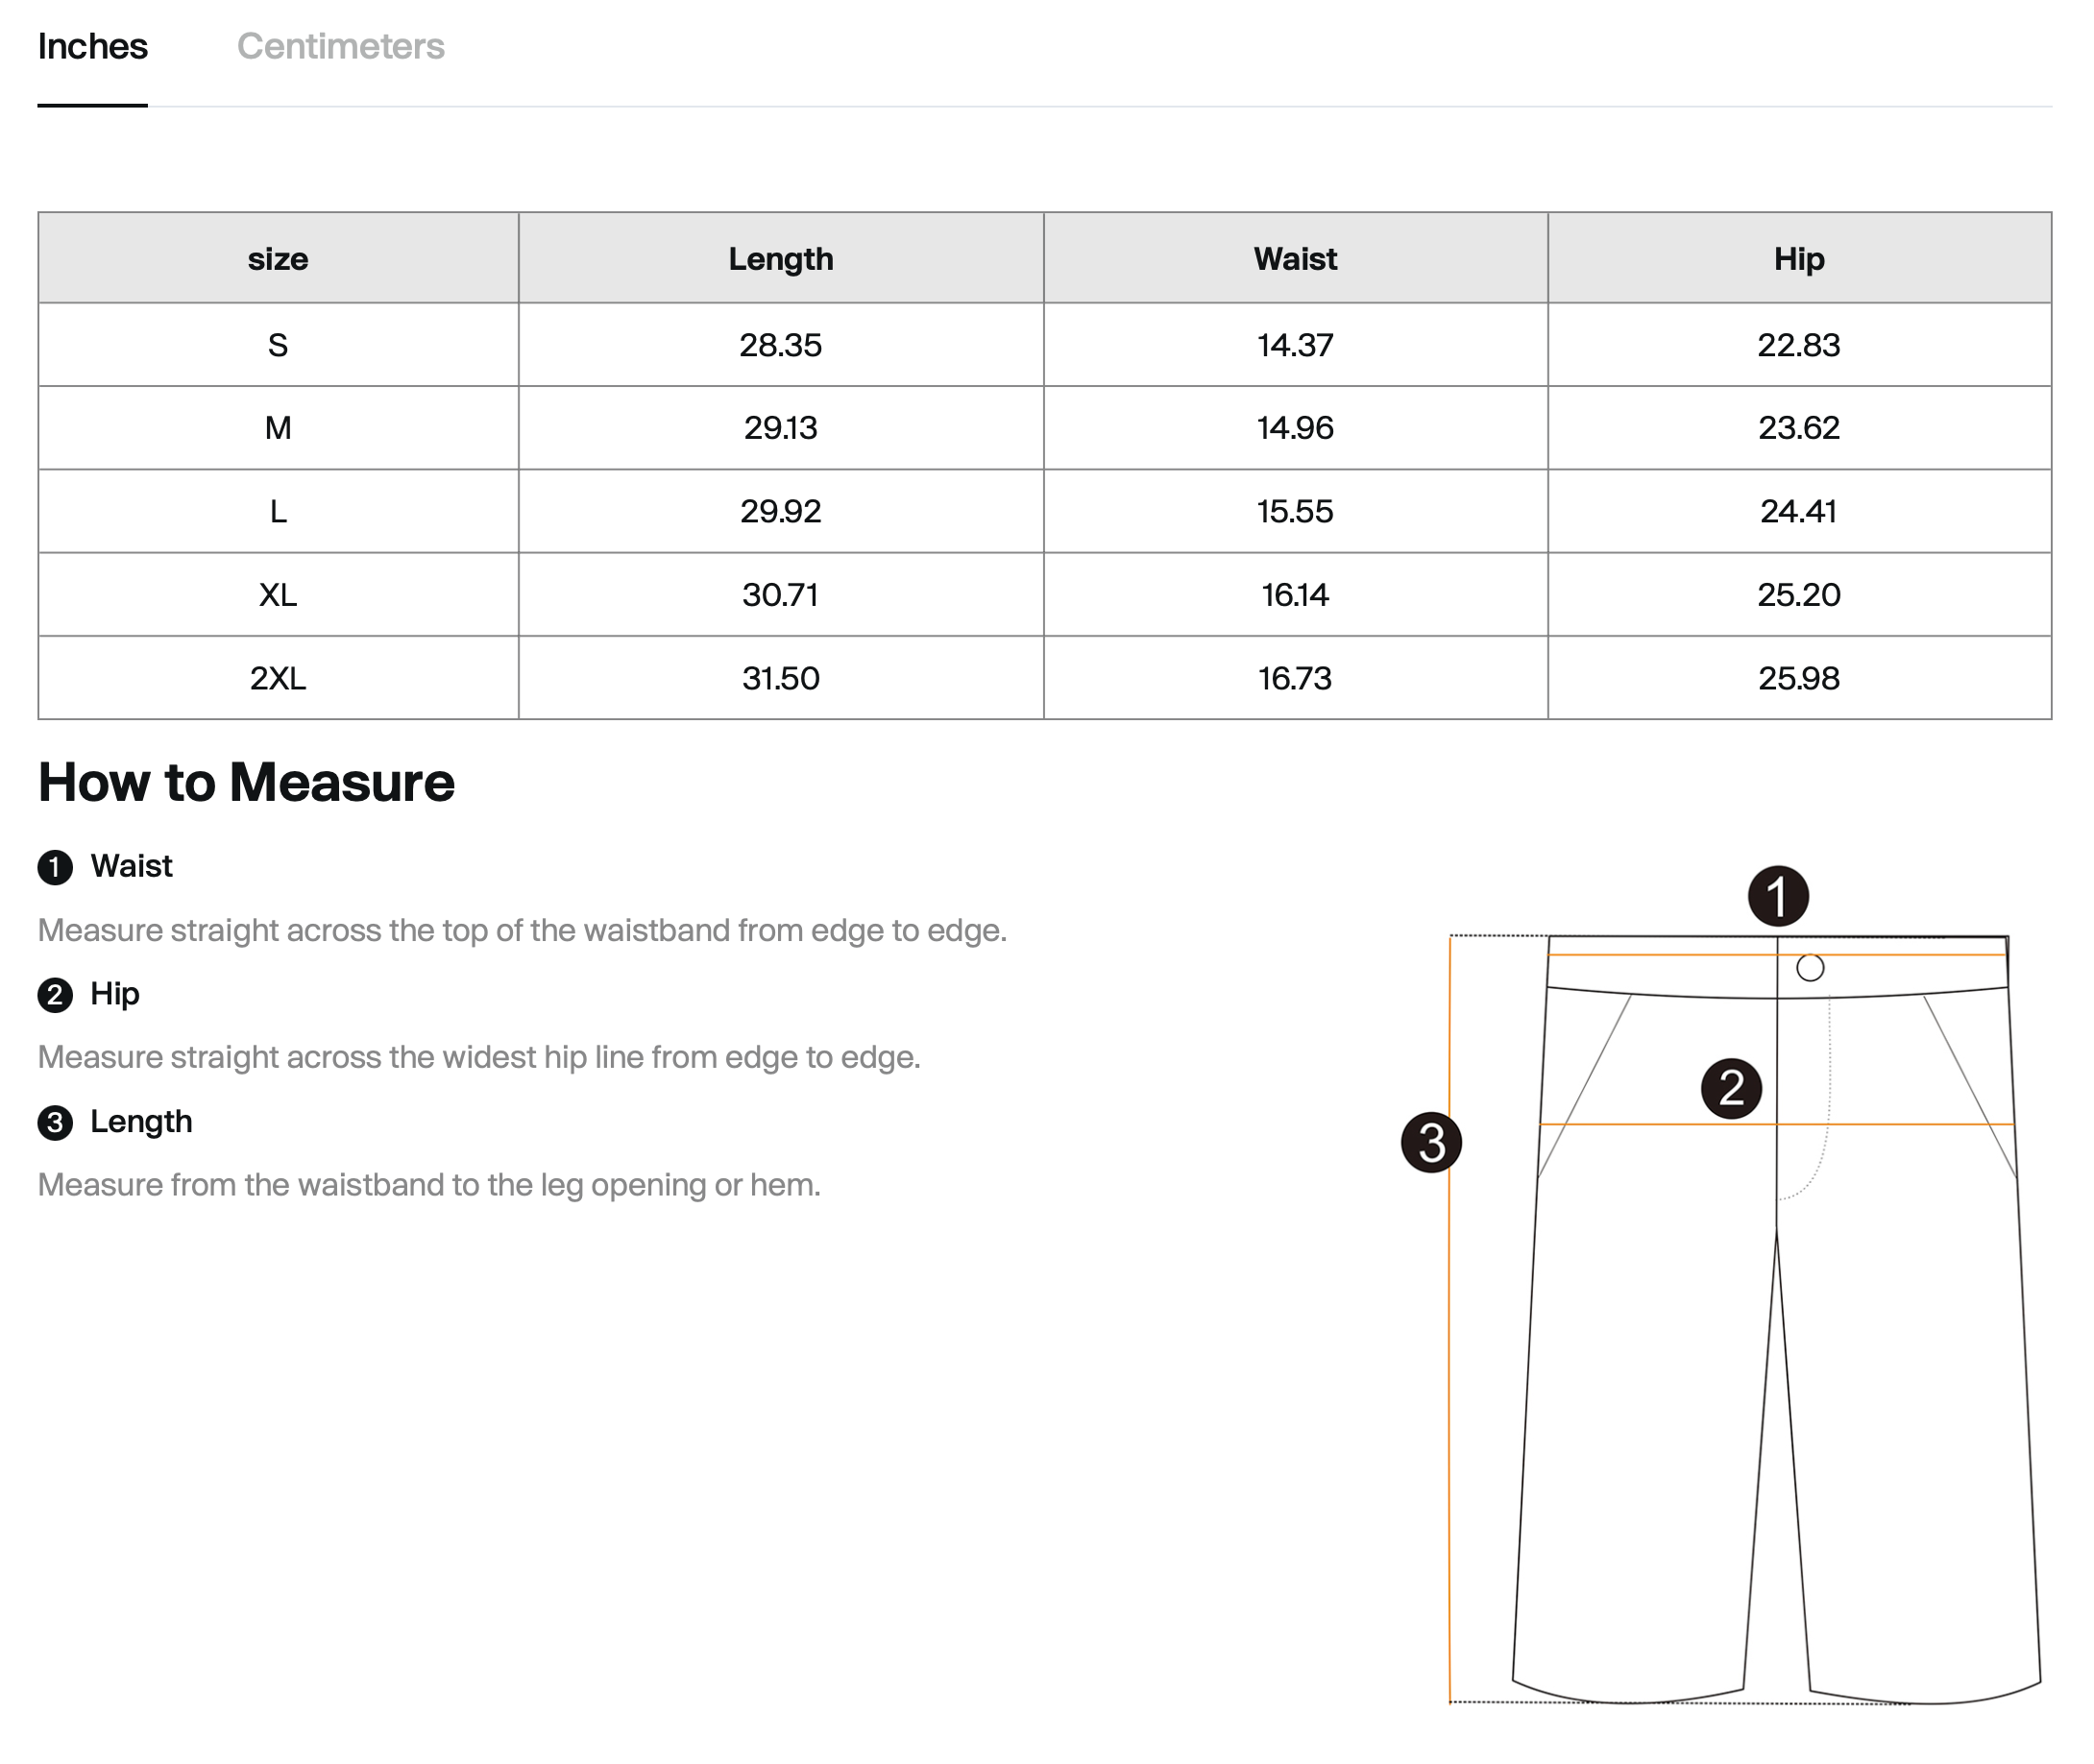Image resolution: width=2094 pixels, height=1764 pixels.
Task: Select the Inches tab
Action: [92, 46]
